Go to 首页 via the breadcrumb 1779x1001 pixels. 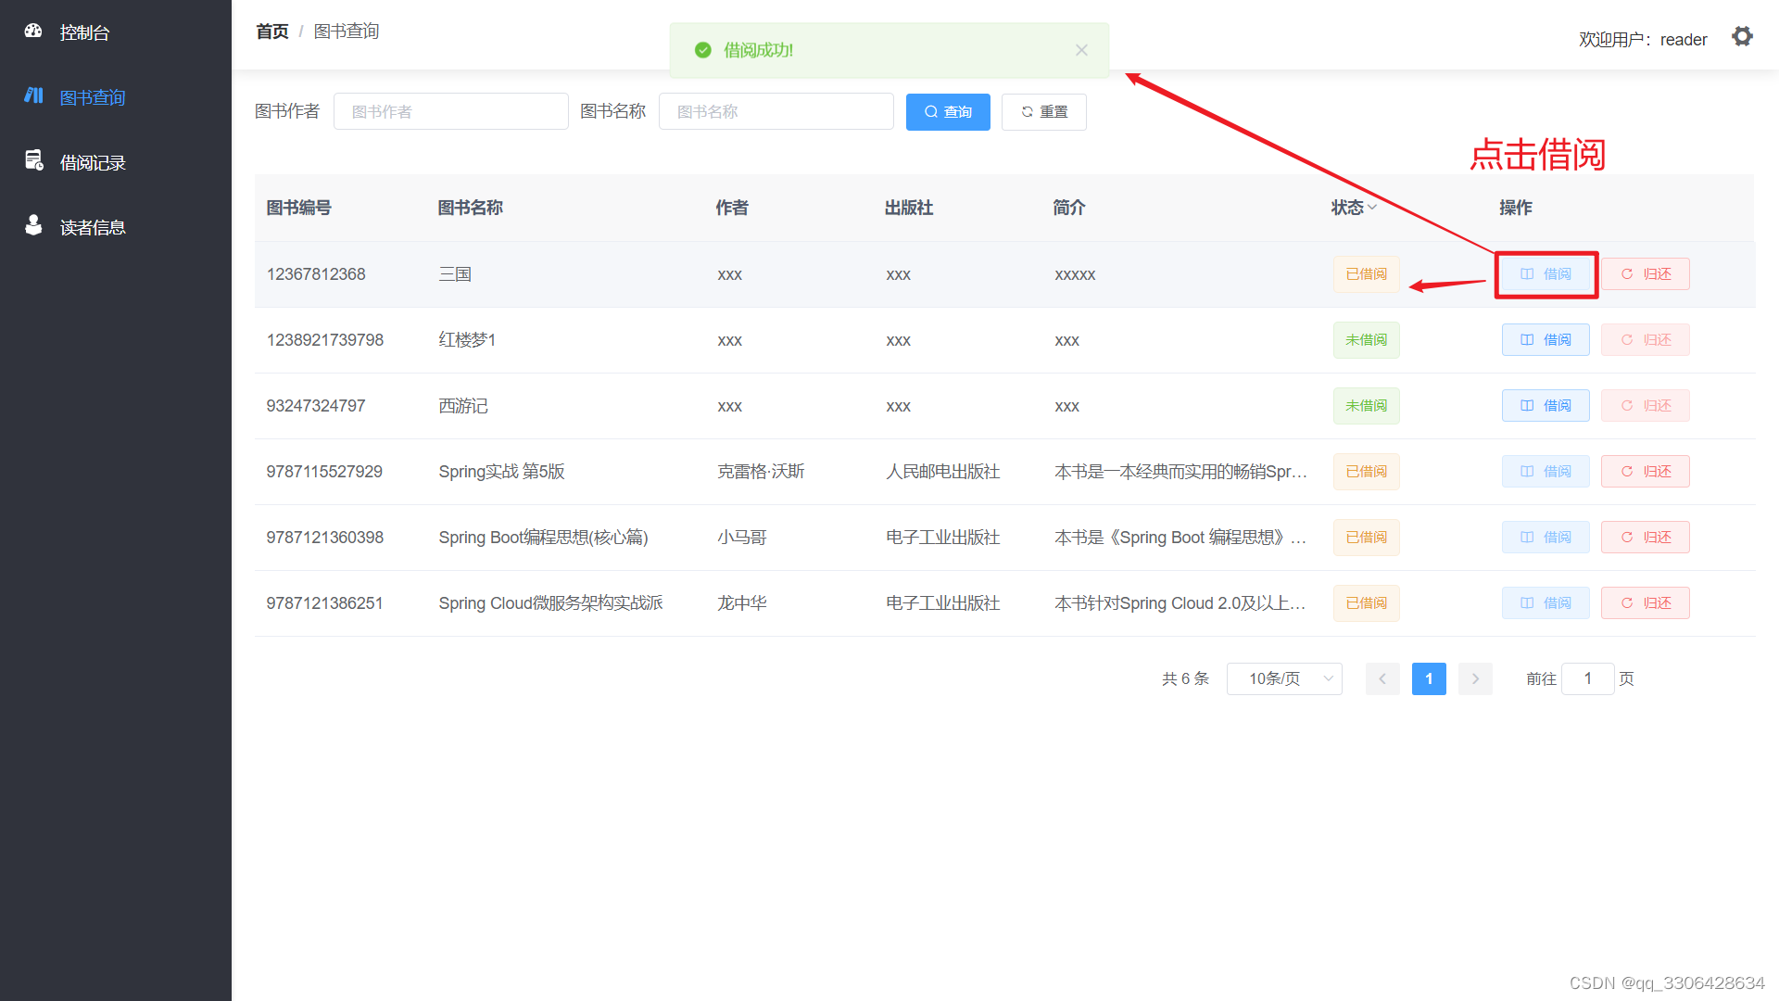[x=272, y=32]
